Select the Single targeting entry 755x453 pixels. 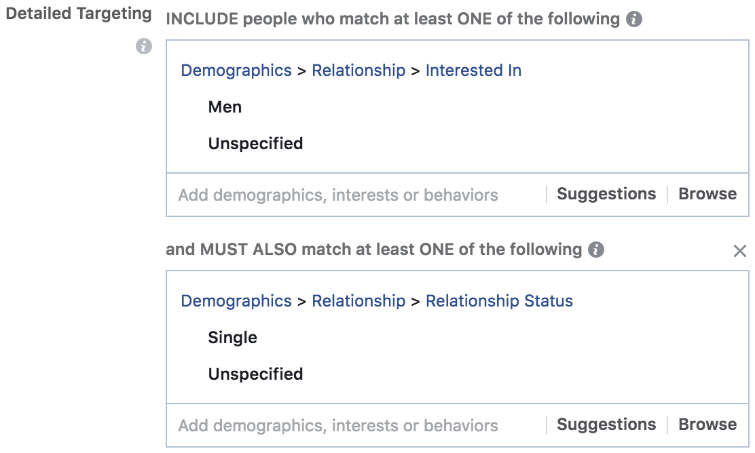pos(233,338)
